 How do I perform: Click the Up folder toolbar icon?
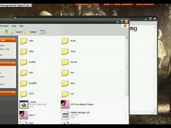[x=6, y=32]
